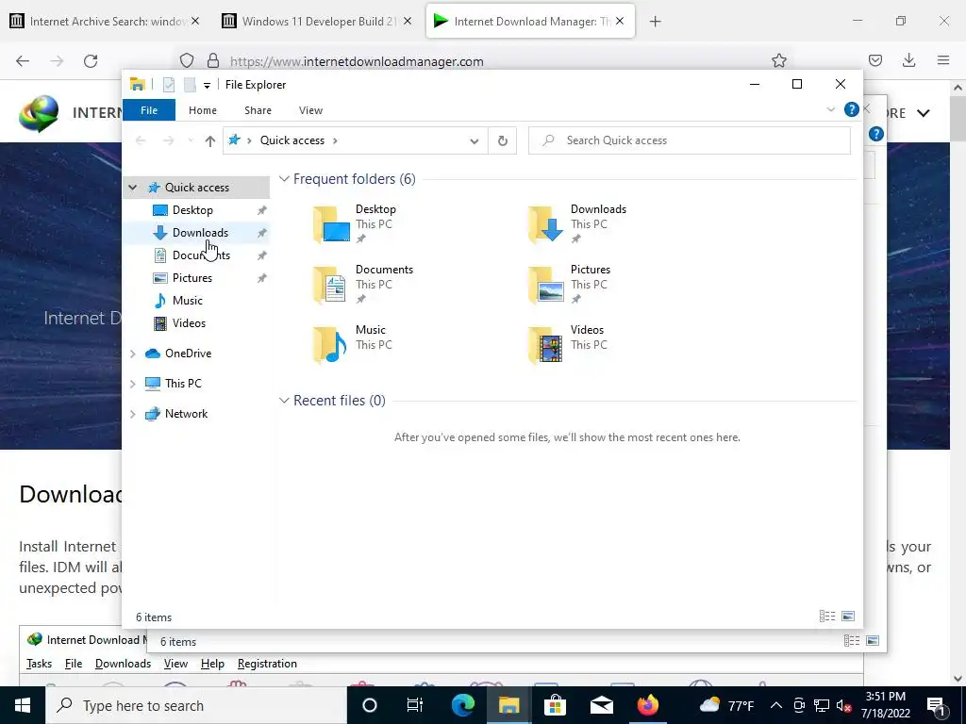Click New folder icon in Quick Access Toolbar
Viewport: 966px width, 724px height.
click(x=190, y=84)
